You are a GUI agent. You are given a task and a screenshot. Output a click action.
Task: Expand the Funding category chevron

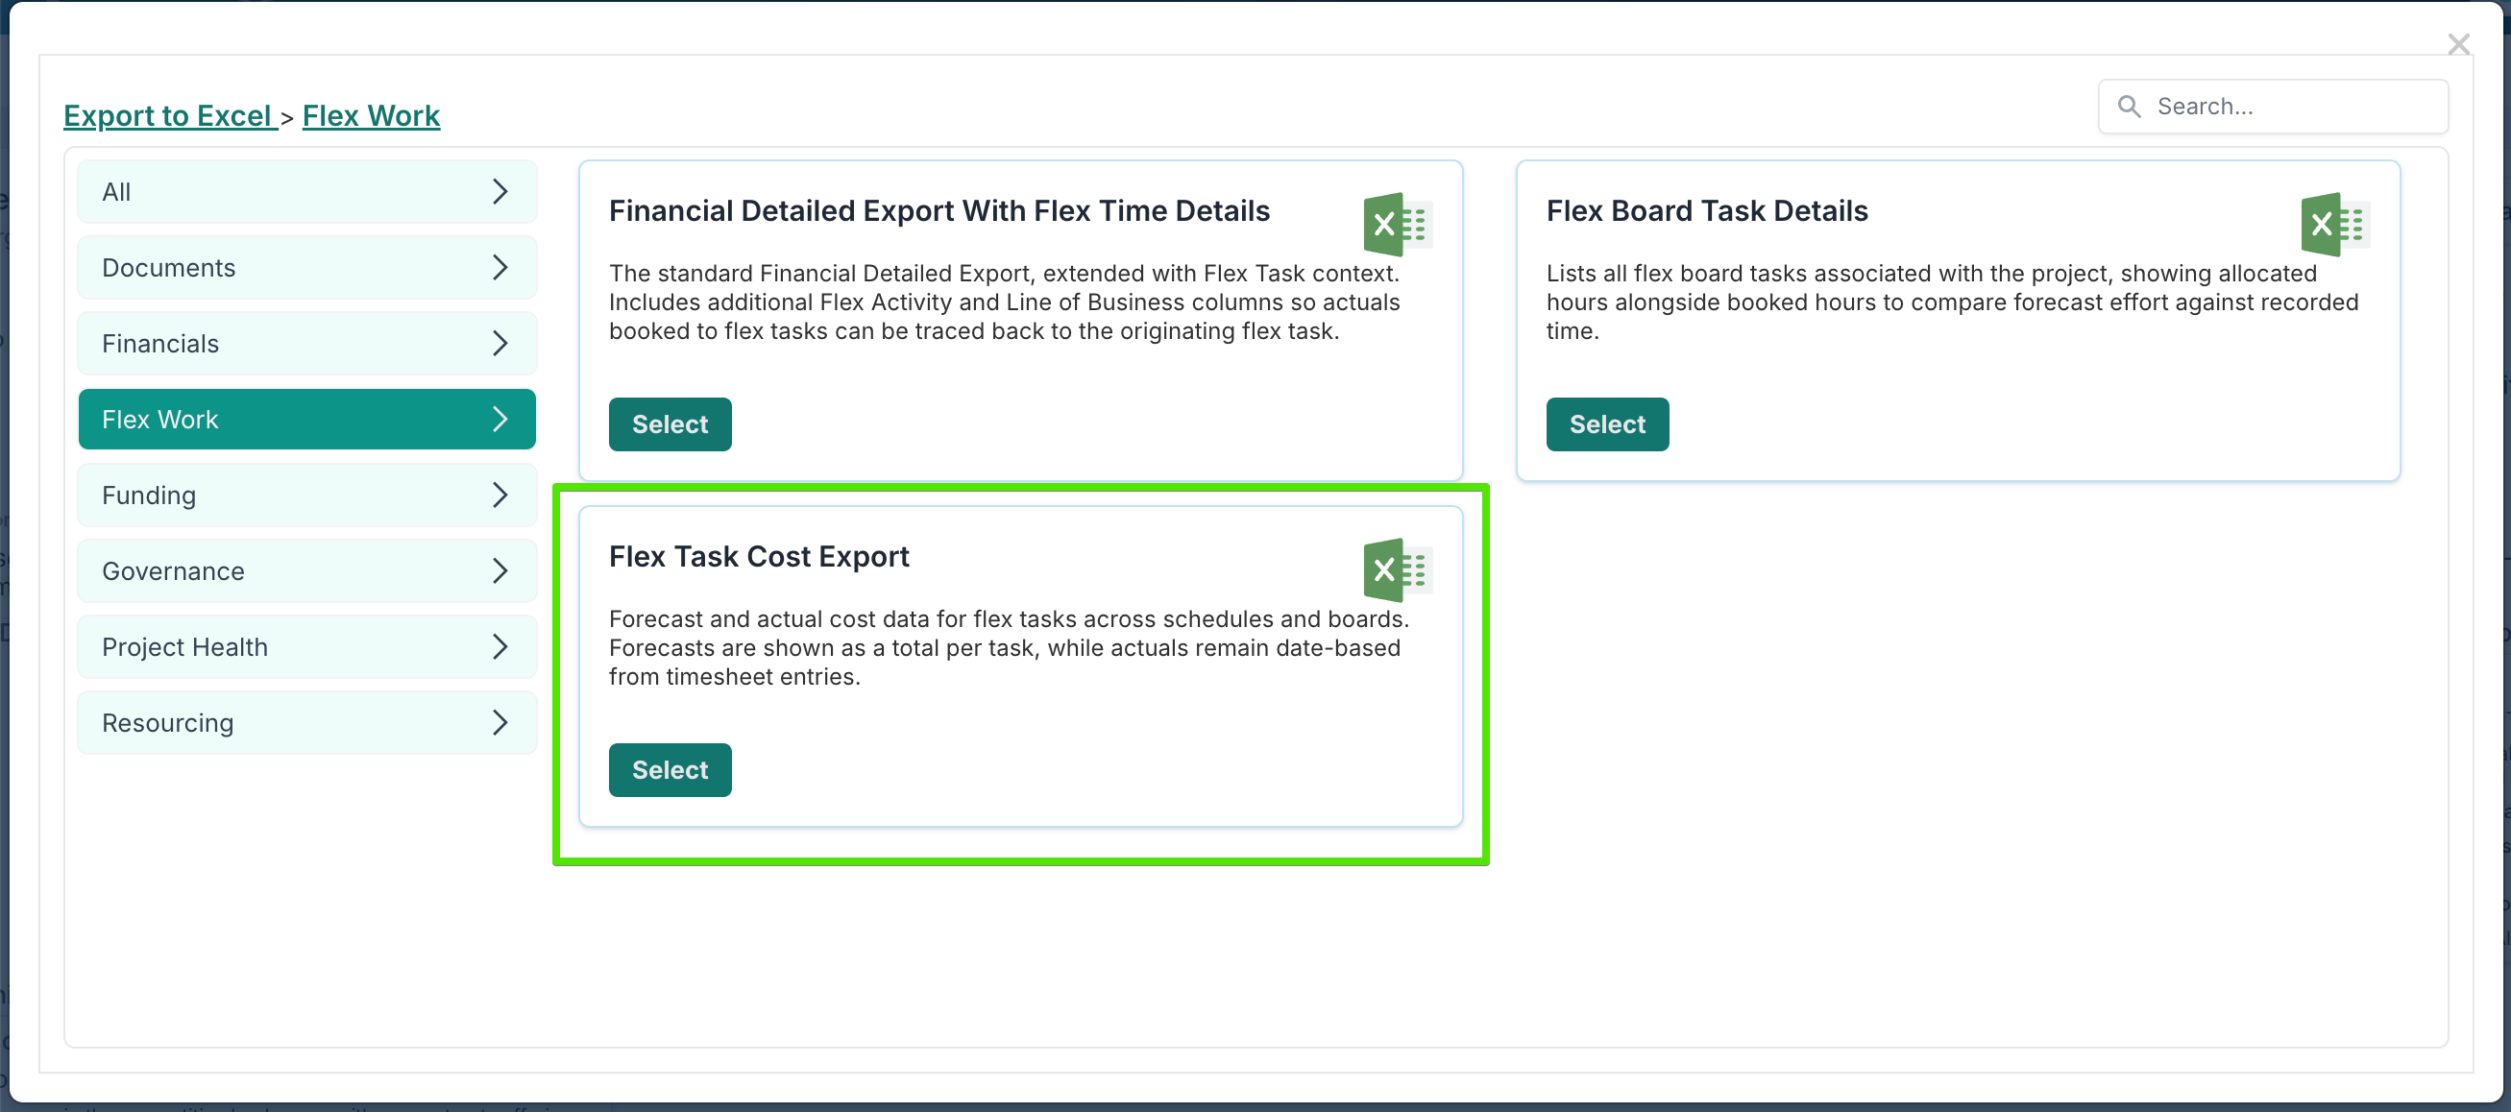pyautogui.click(x=500, y=496)
